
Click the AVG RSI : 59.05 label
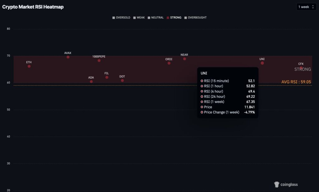click(296, 82)
